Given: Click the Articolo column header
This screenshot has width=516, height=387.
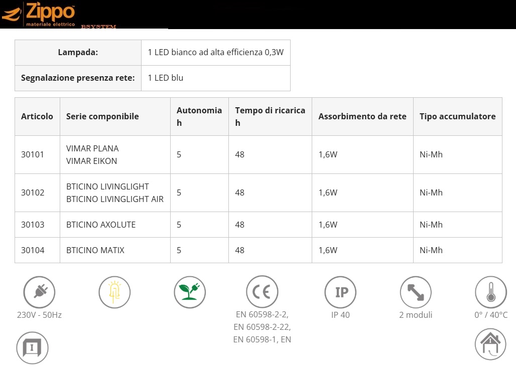Looking at the screenshot, I should coord(37,116).
